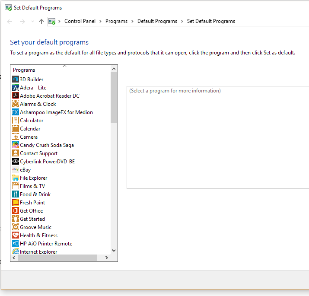Click Set Default Programs breadcrumb
Screen dimensions: 309x296
point(211,21)
